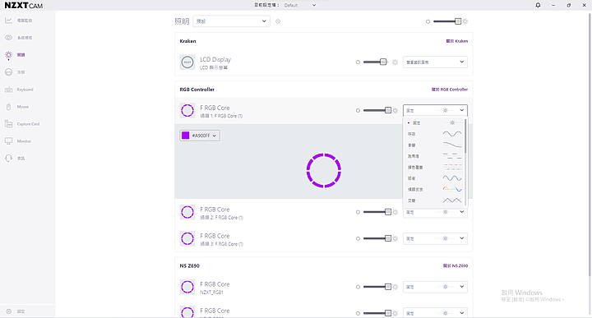
Task: Adjust channel 2 F RGB Core brightness slider
Action: [377, 212]
